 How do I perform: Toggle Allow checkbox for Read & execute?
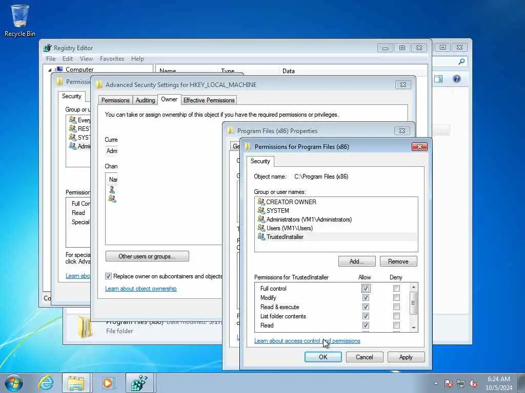pos(366,307)
